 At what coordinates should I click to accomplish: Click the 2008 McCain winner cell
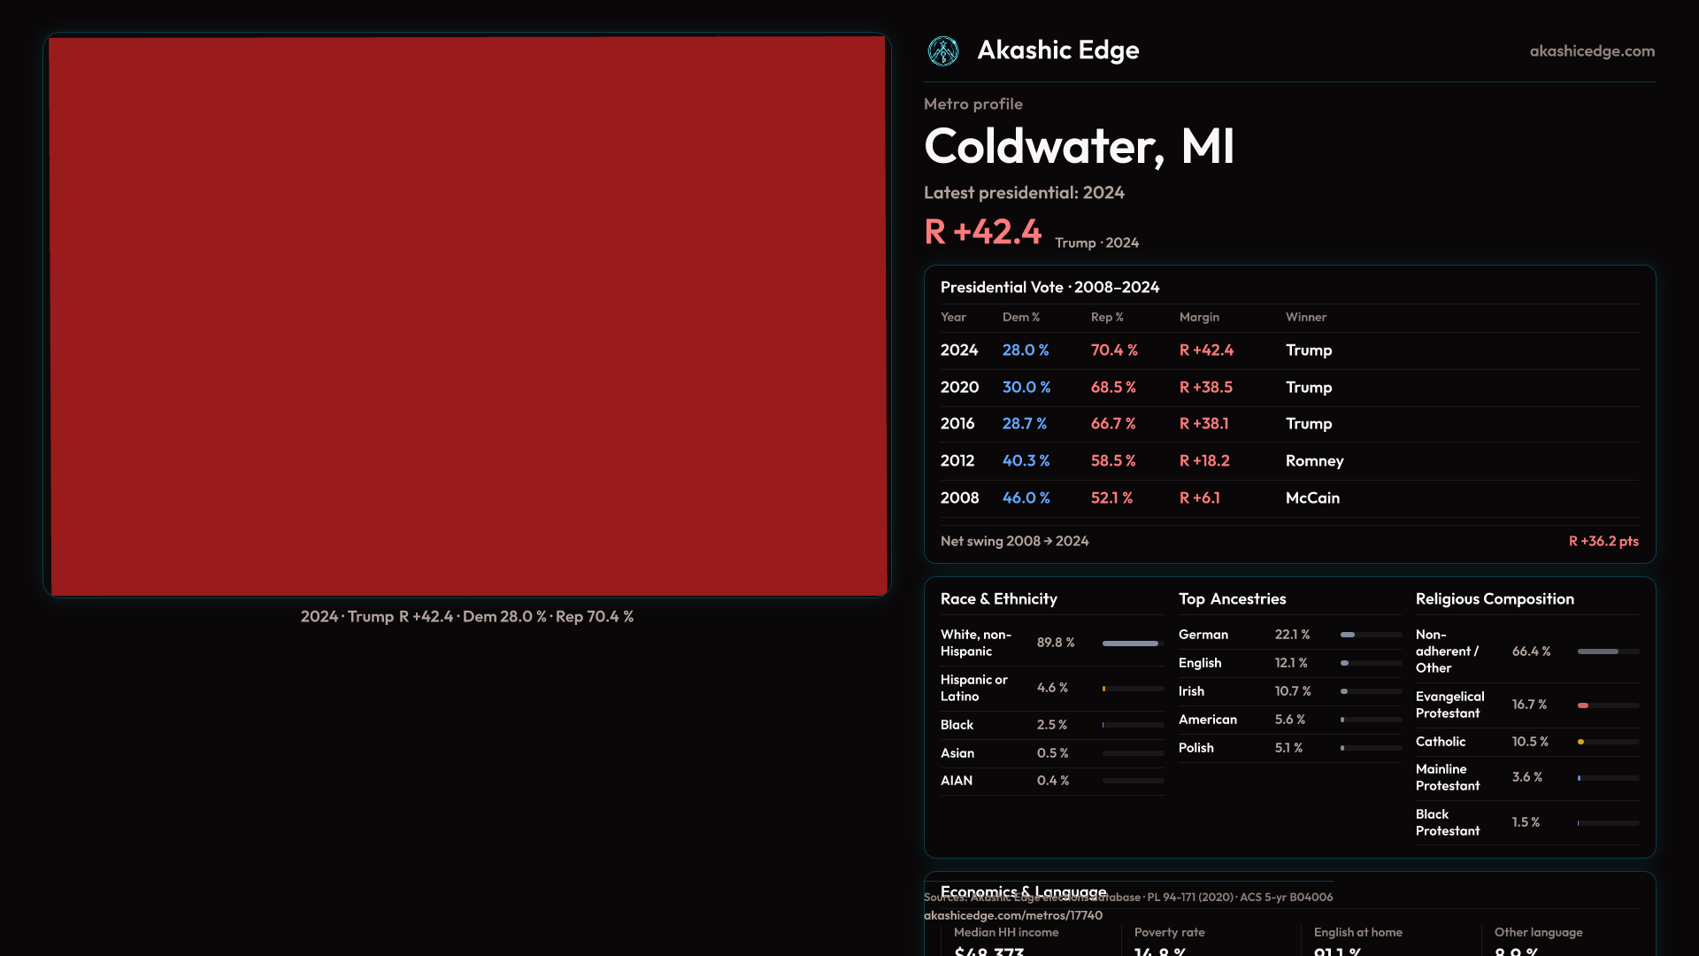click(1311, 498)
